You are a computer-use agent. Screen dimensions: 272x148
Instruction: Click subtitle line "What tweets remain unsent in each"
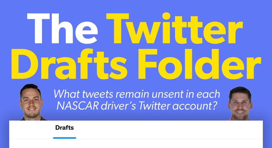pyautogui.click(x=137, y=94)
